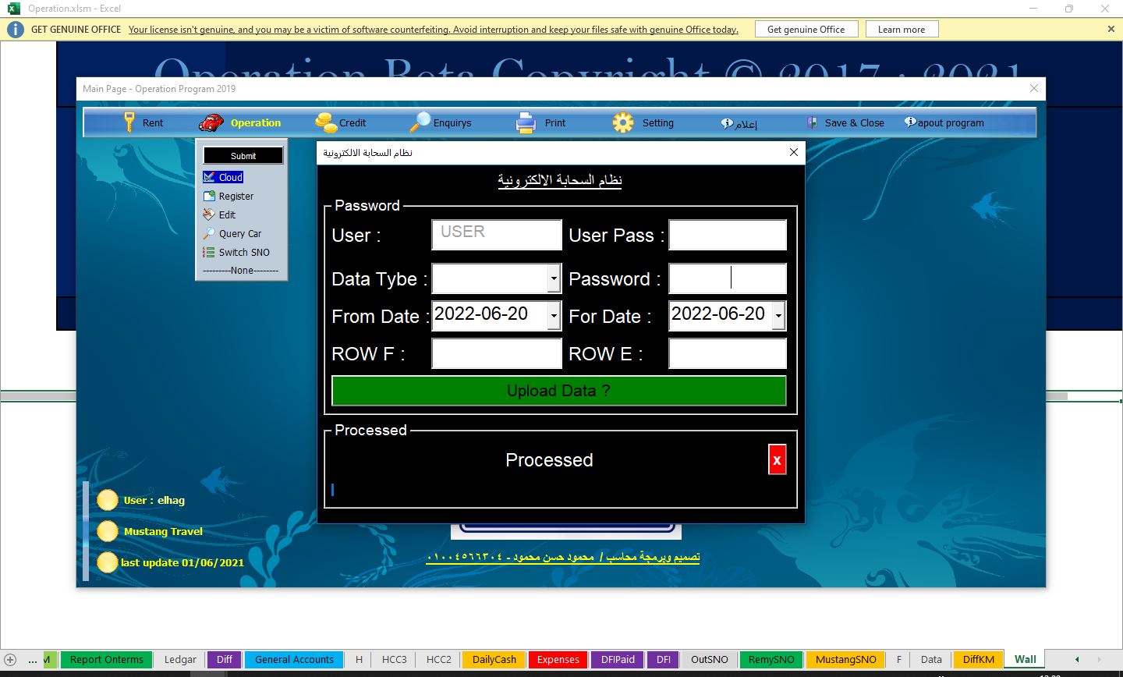The image size is (1123, 677).
Task: Switch to the DailyCash sheet tab
Action: [494, 659]
